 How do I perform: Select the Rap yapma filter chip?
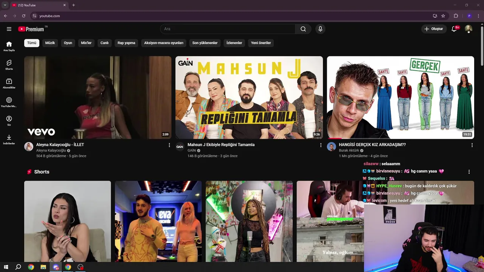(126, 43)
